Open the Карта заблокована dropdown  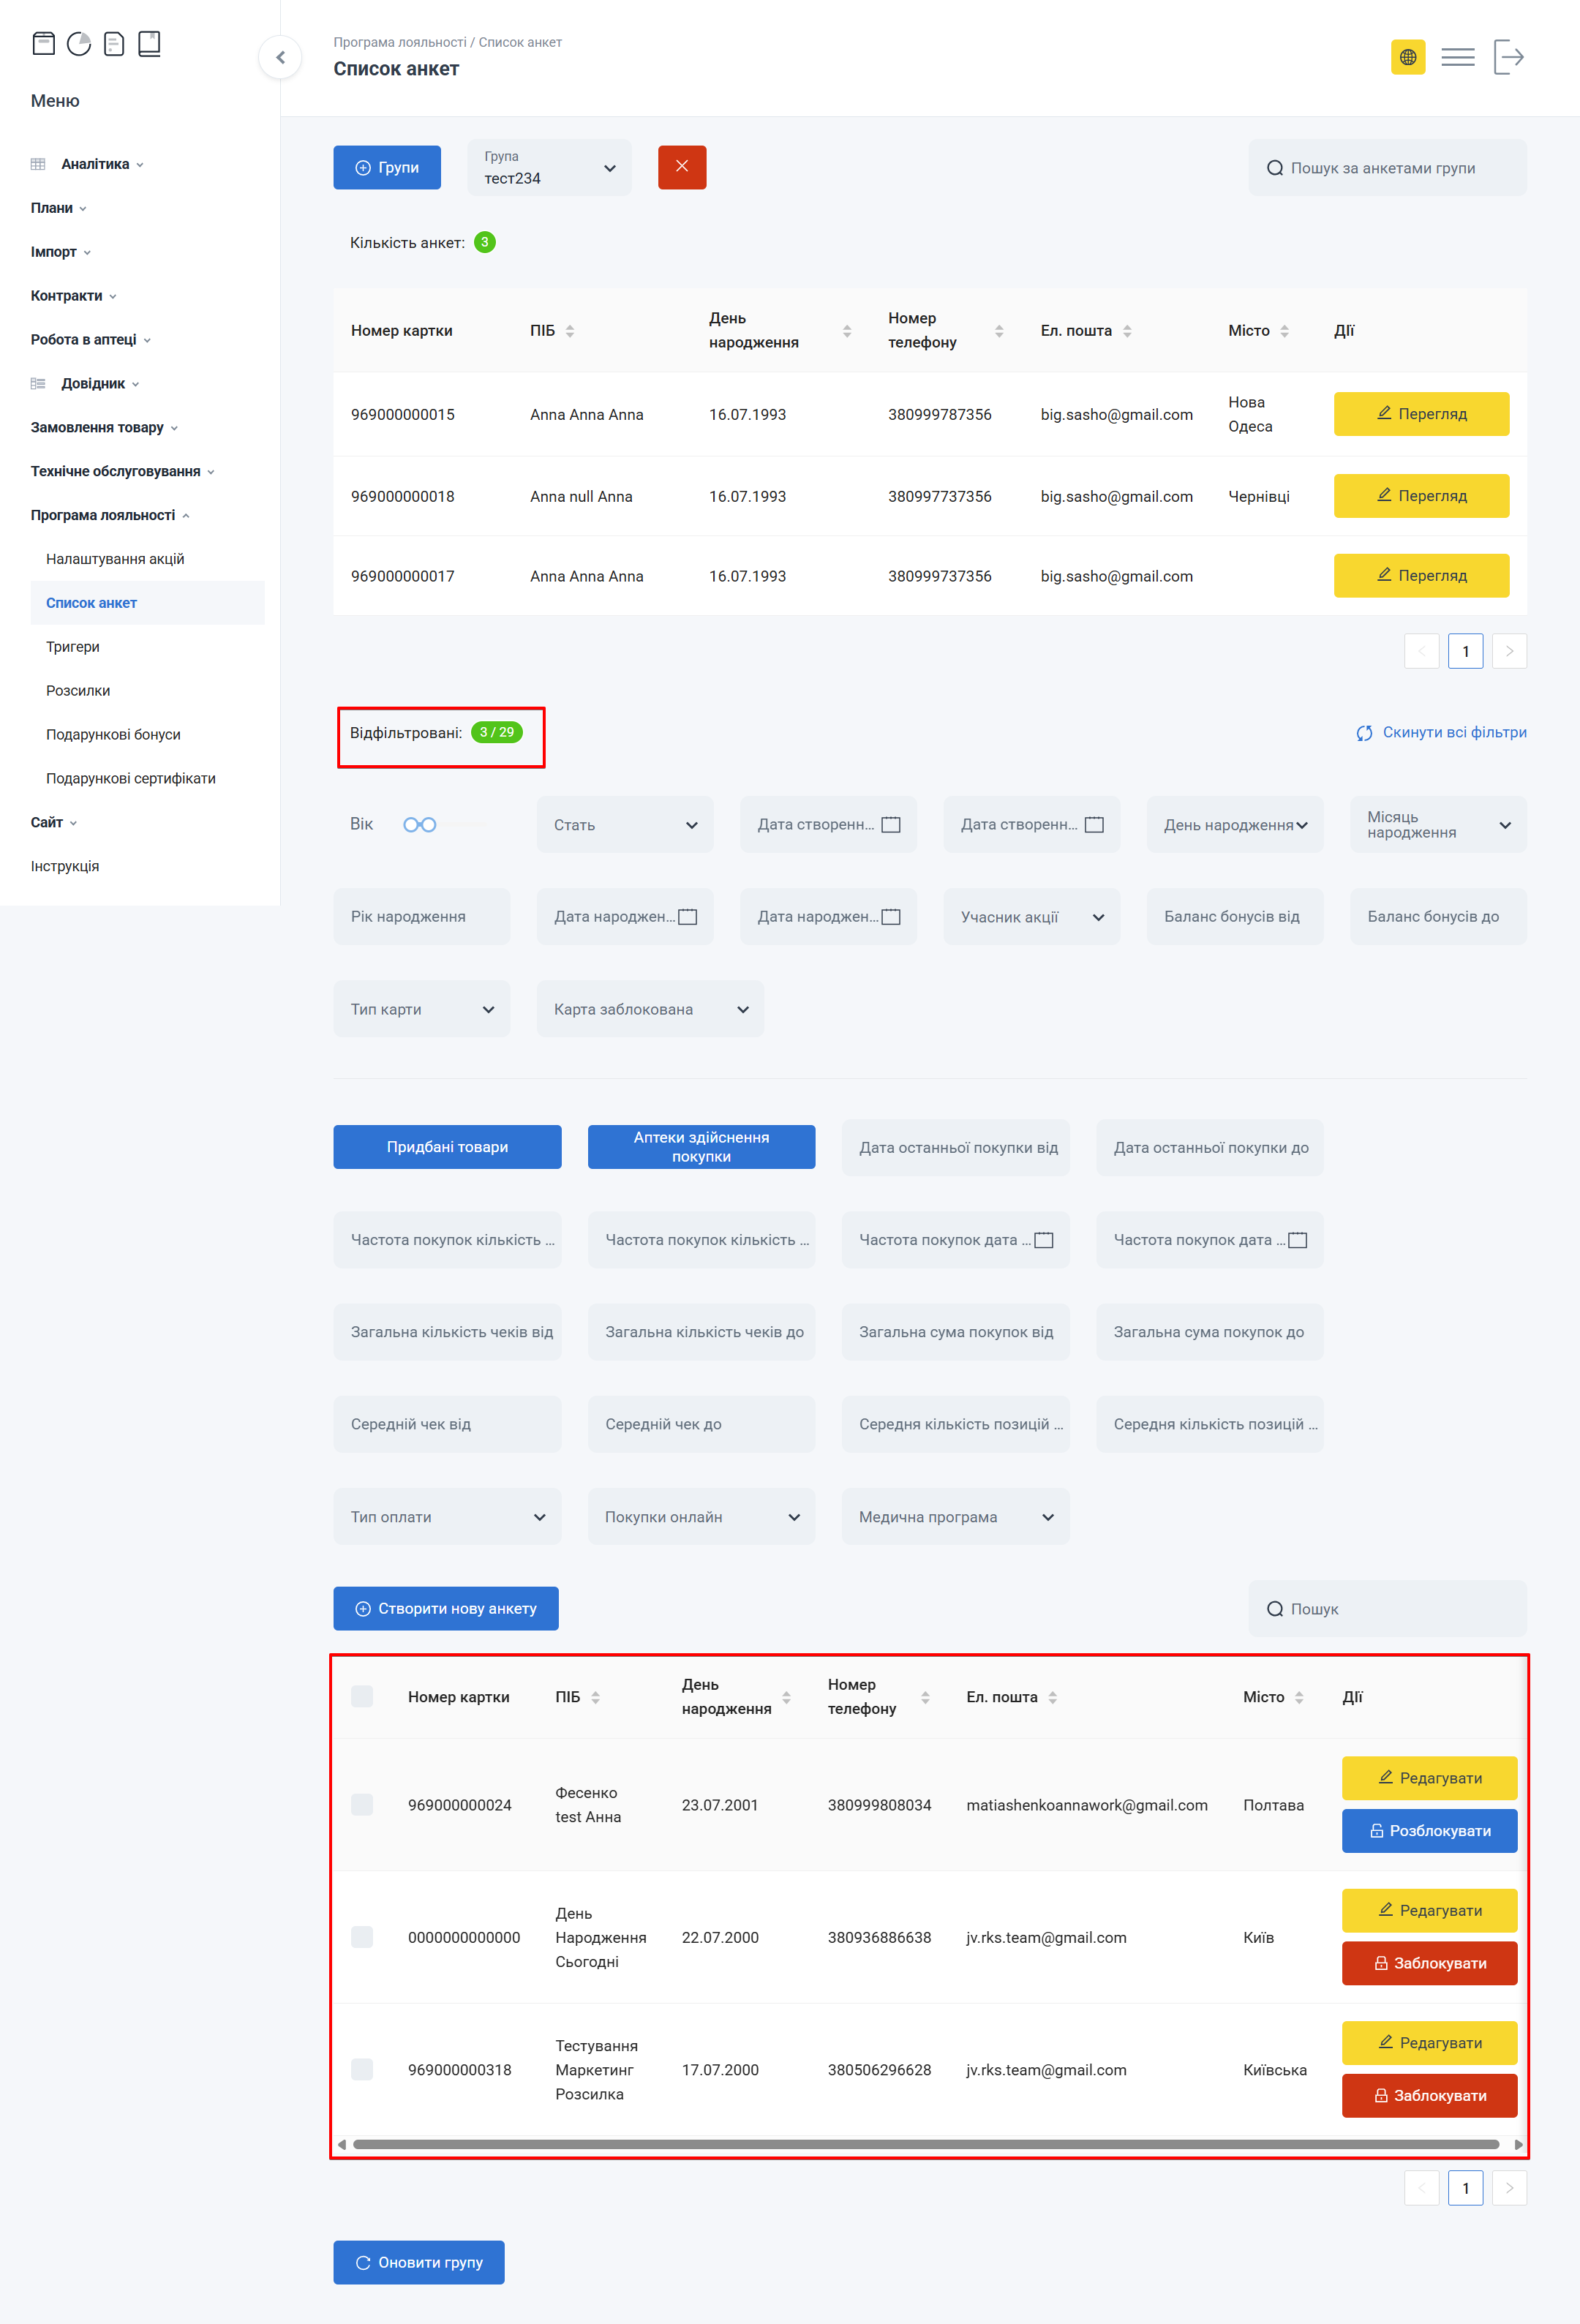(x=650, y=1008)
